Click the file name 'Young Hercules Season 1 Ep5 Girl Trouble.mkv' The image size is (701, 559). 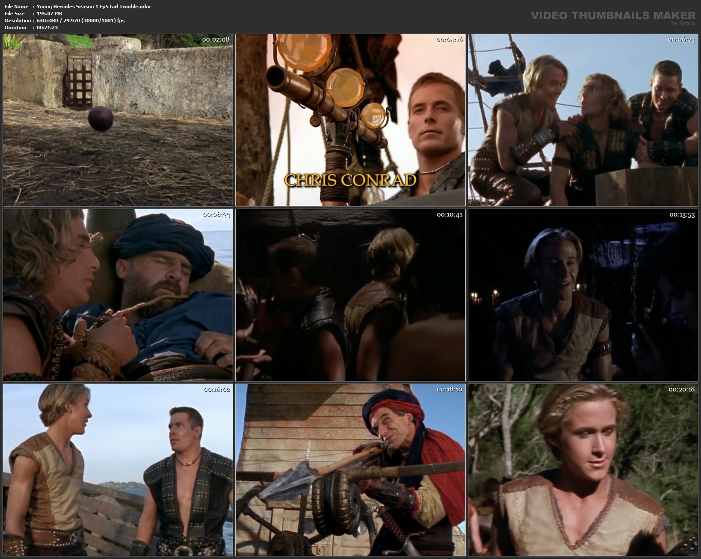click(94, 7)
